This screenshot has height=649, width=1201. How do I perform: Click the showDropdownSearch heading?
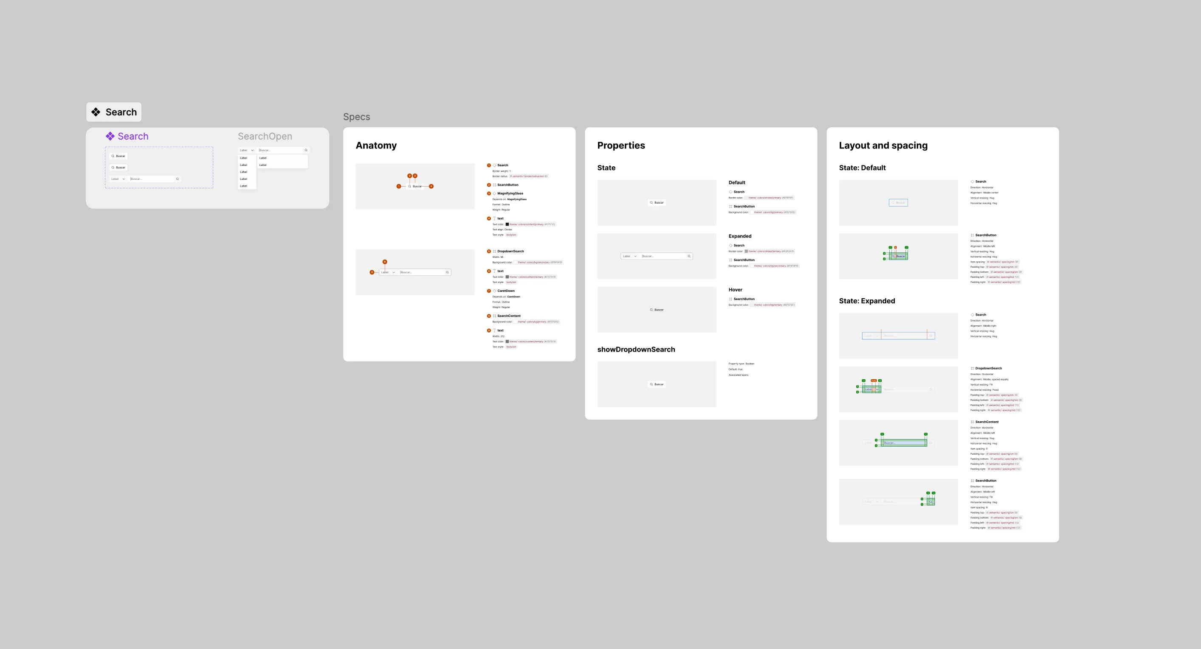pyautogui.click(x=636, y=350)
